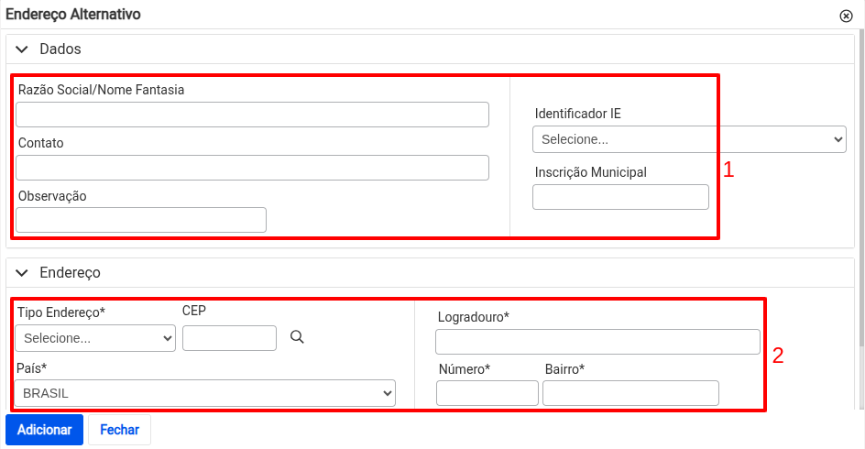Screen dimensions: 865x449
Task: Click the Endereço section title
Action: (70, 272)
